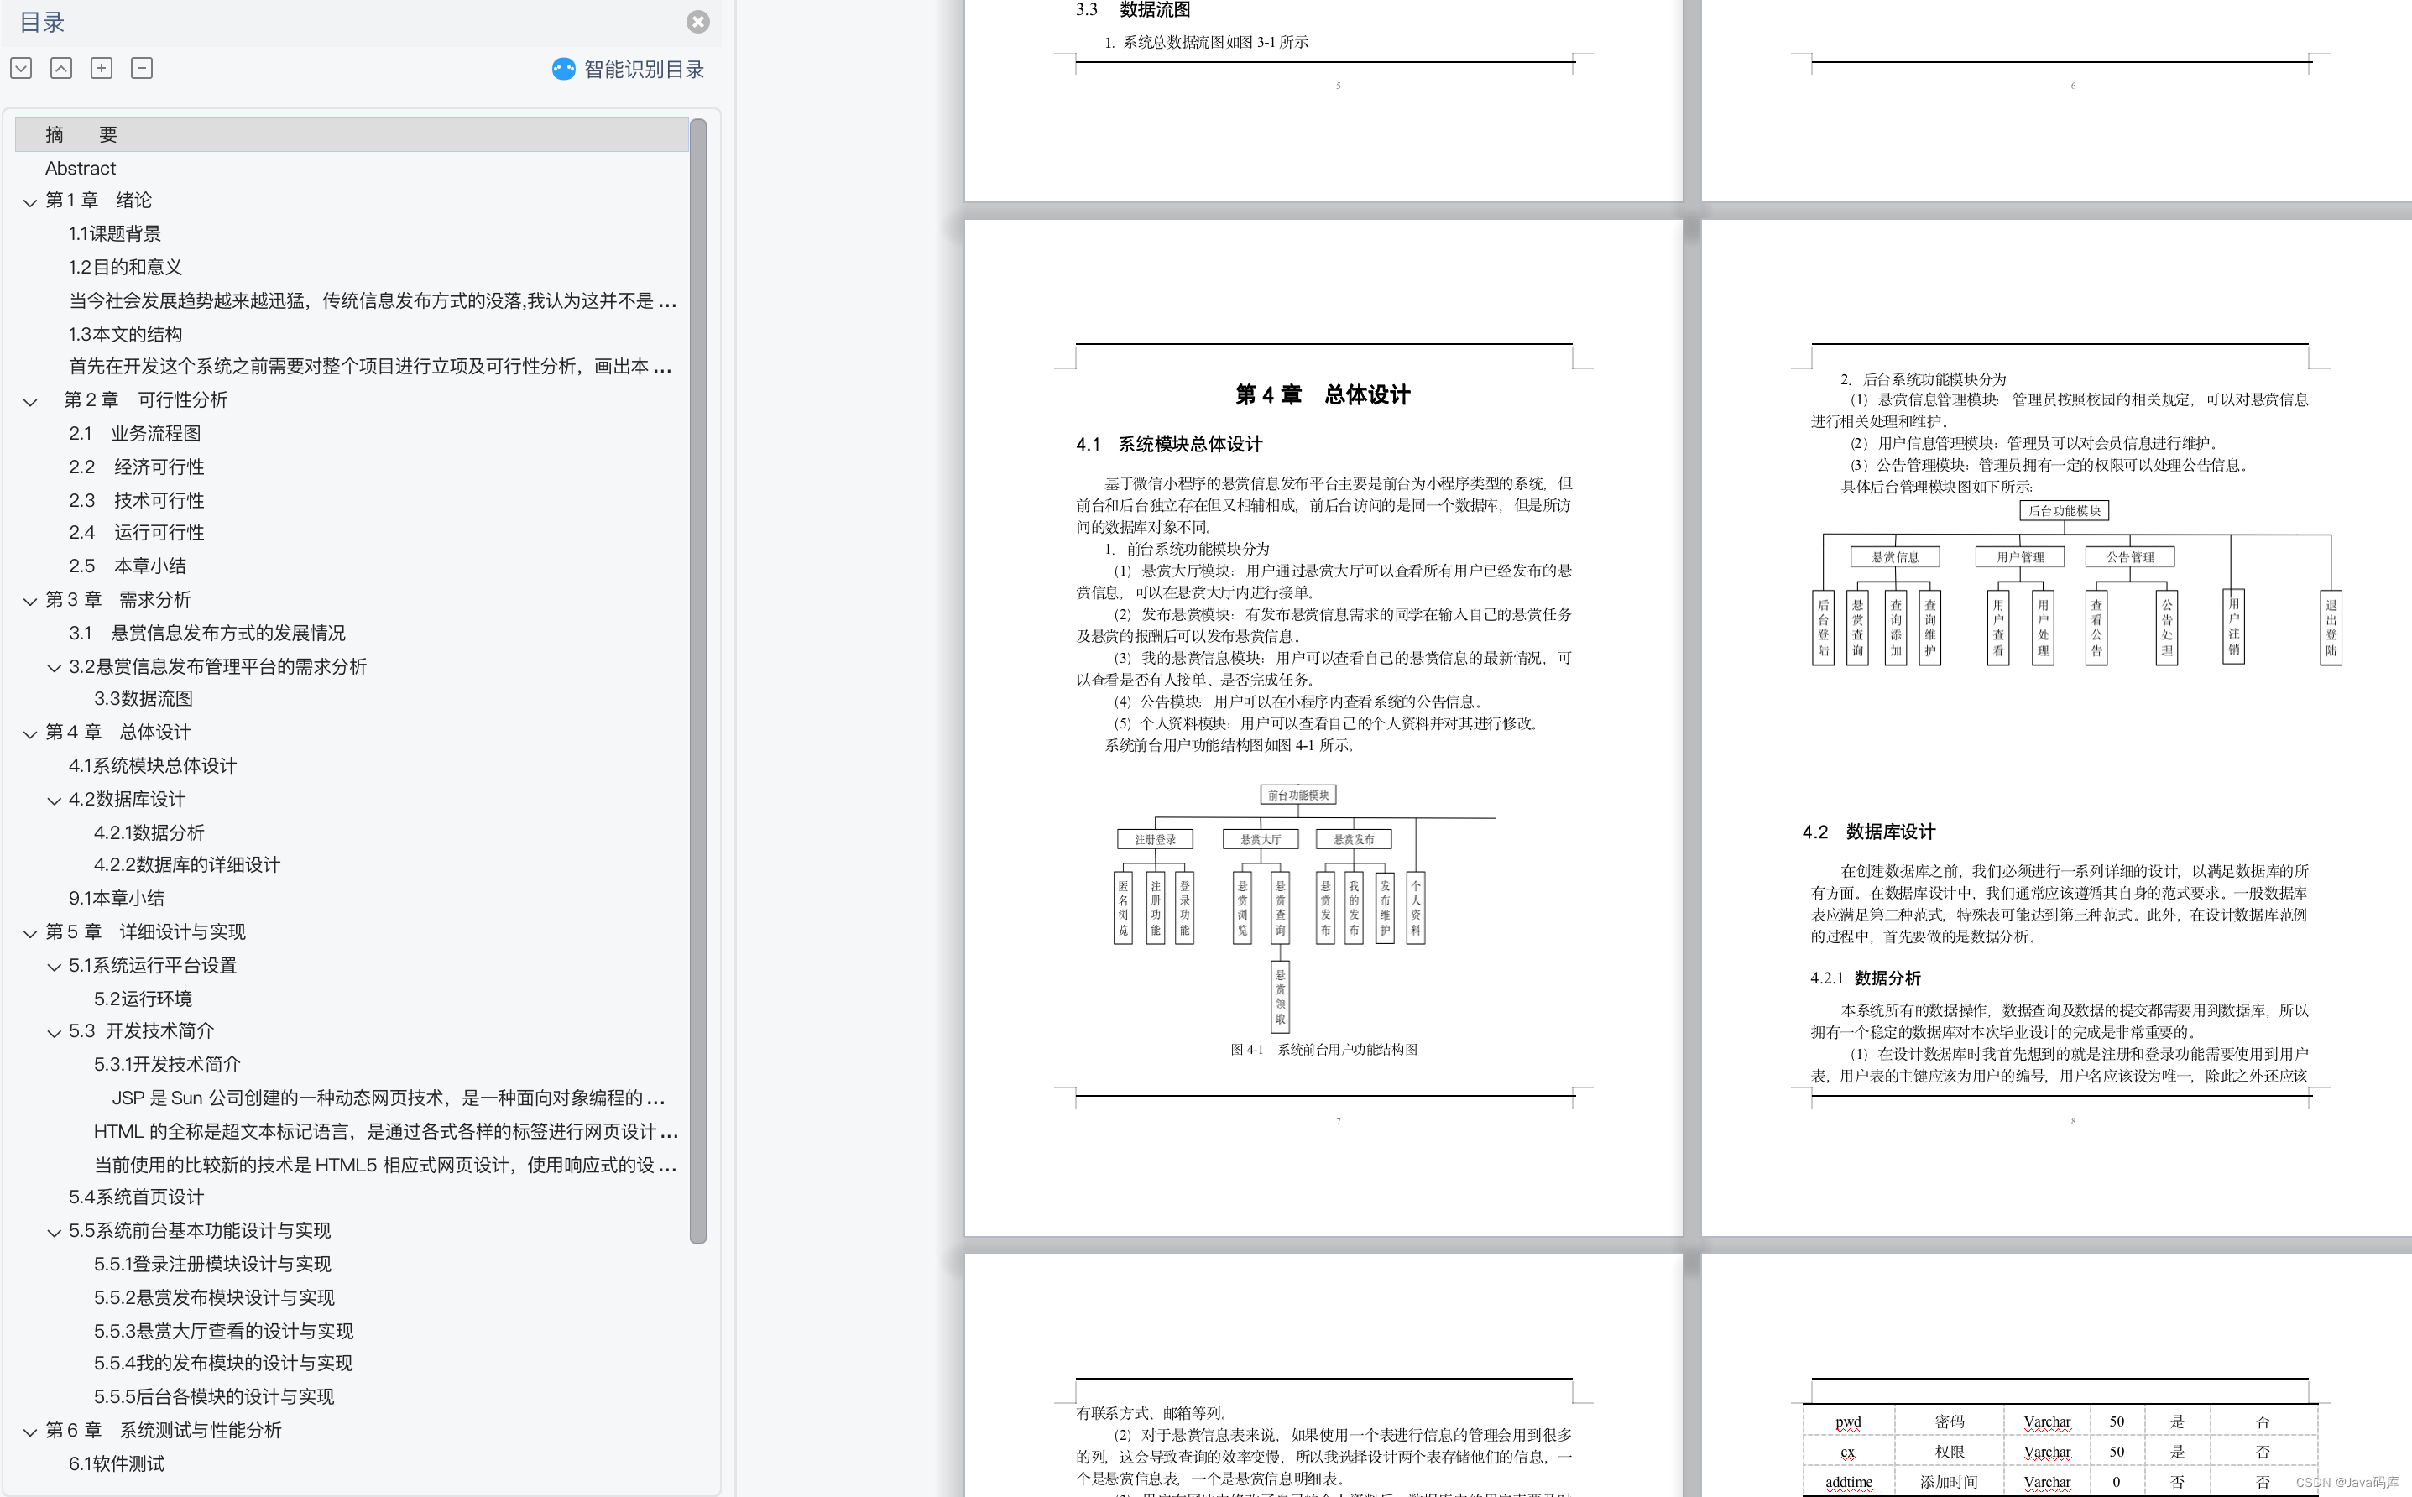Collapse the 第6章 系统测试与性能分析 chevron

[x=29, y=1432]
